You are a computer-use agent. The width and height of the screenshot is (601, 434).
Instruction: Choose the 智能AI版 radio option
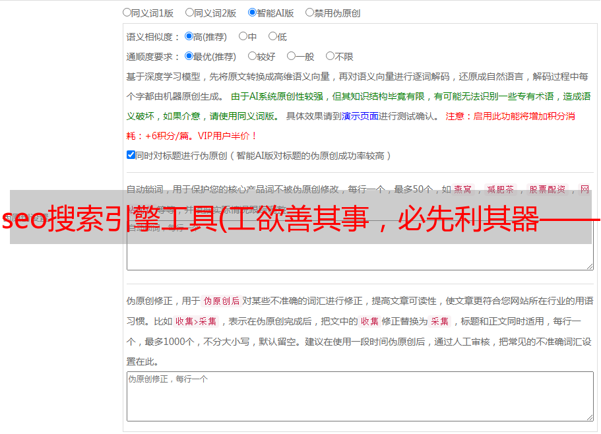pos(252,13)
